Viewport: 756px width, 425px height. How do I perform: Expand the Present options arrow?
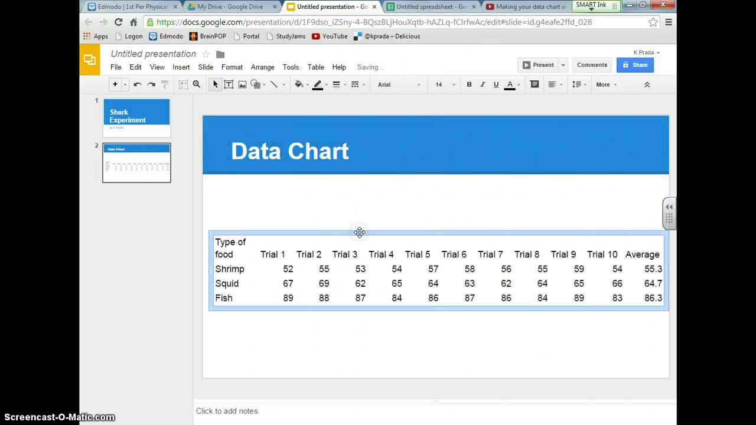pos(563,65)
